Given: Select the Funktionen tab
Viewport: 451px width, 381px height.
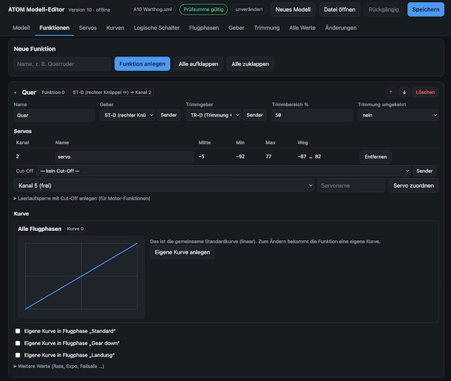Looking at the screenshot, I should click(54, 28).
